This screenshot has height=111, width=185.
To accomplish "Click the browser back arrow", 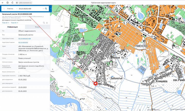I will pos(3,3).
